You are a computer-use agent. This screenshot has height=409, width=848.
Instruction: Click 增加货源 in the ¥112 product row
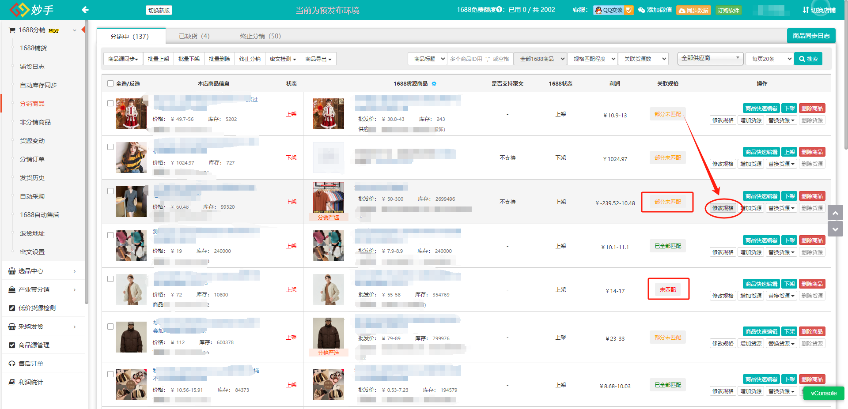(x=751, y=343)
